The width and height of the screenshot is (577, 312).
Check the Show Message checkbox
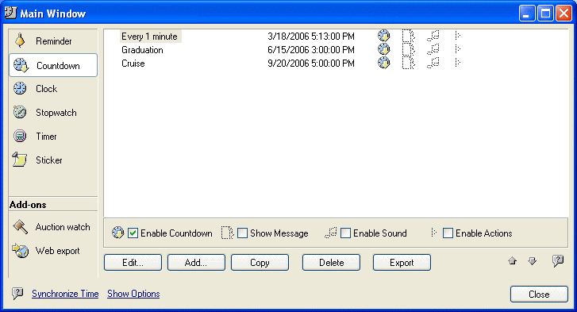(242, 233)
